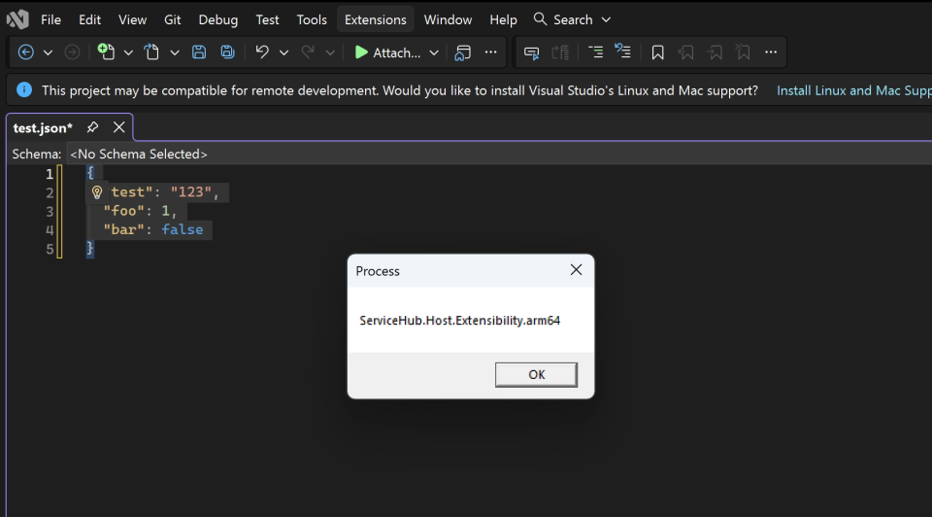The width and height of the screenshot is (932, 517).
Task: Click the false value on line 4
Action: pos(183,229)
